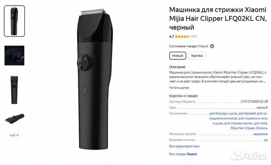
Task: Click the main hair clipper product image
Action: pyautogui.click(x=95, y=79)
